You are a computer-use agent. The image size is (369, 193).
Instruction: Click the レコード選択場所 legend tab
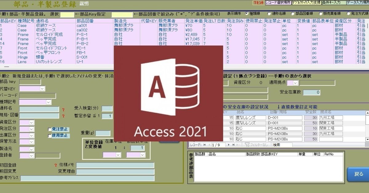(278, 2)
